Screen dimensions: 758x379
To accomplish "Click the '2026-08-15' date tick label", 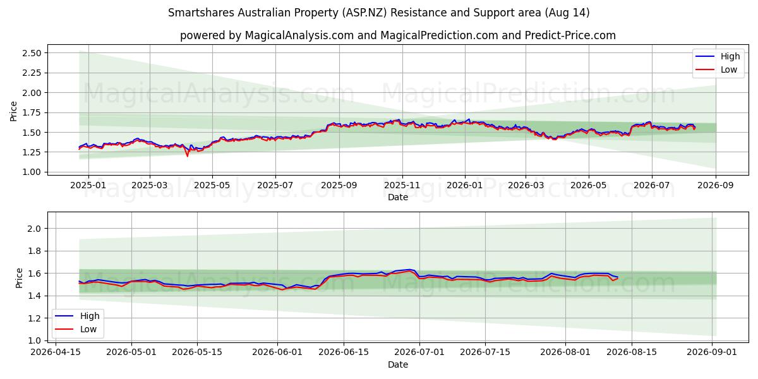I will coord(632,352).
